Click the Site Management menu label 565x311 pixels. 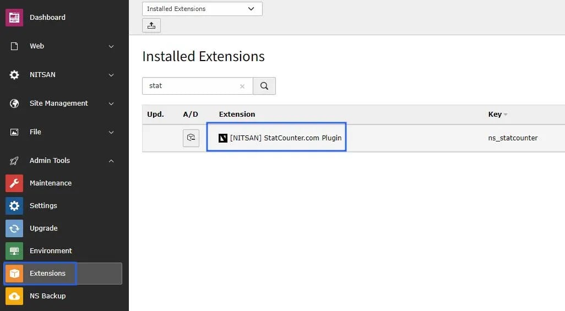tap(59, 103)
